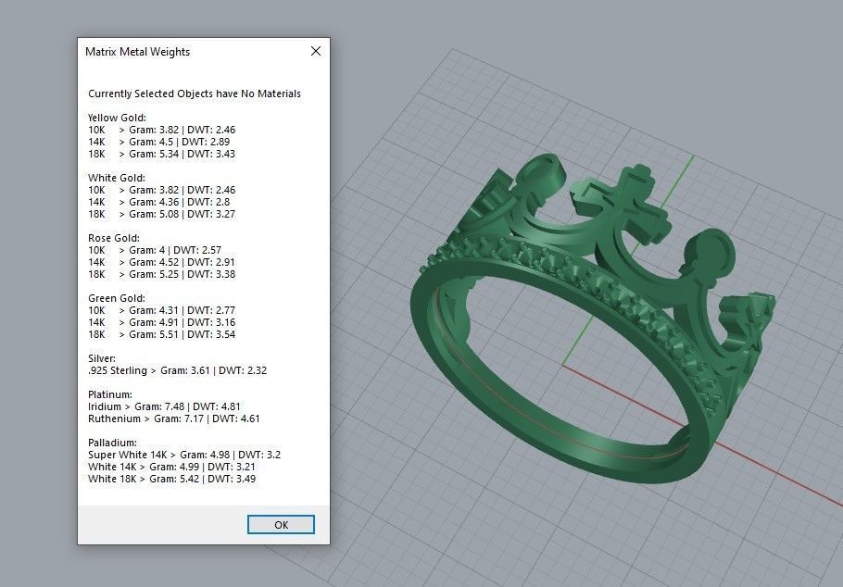Click Green Gold row 'Gram: 4.91 | DWT: 3.16'
Image resolution: width=843 pixels, height=587 pixels.
161,322
